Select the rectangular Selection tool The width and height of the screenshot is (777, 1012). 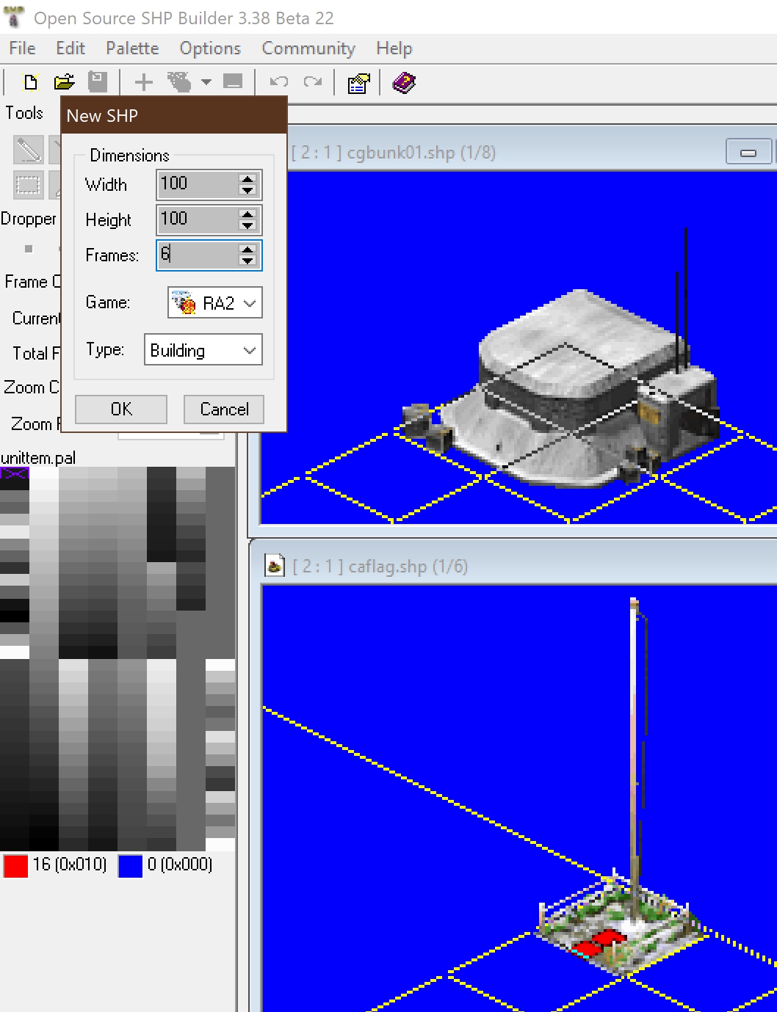coord(28,185)
